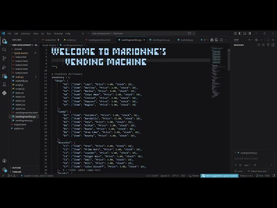Switch to the script2.js tab
This screenshot has width=277, height=208.
coord(71,40)
